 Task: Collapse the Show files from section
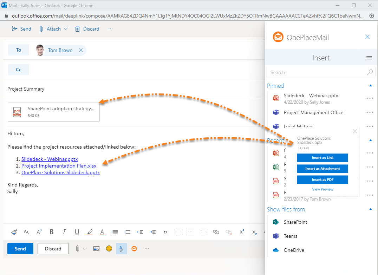point(371,209)
